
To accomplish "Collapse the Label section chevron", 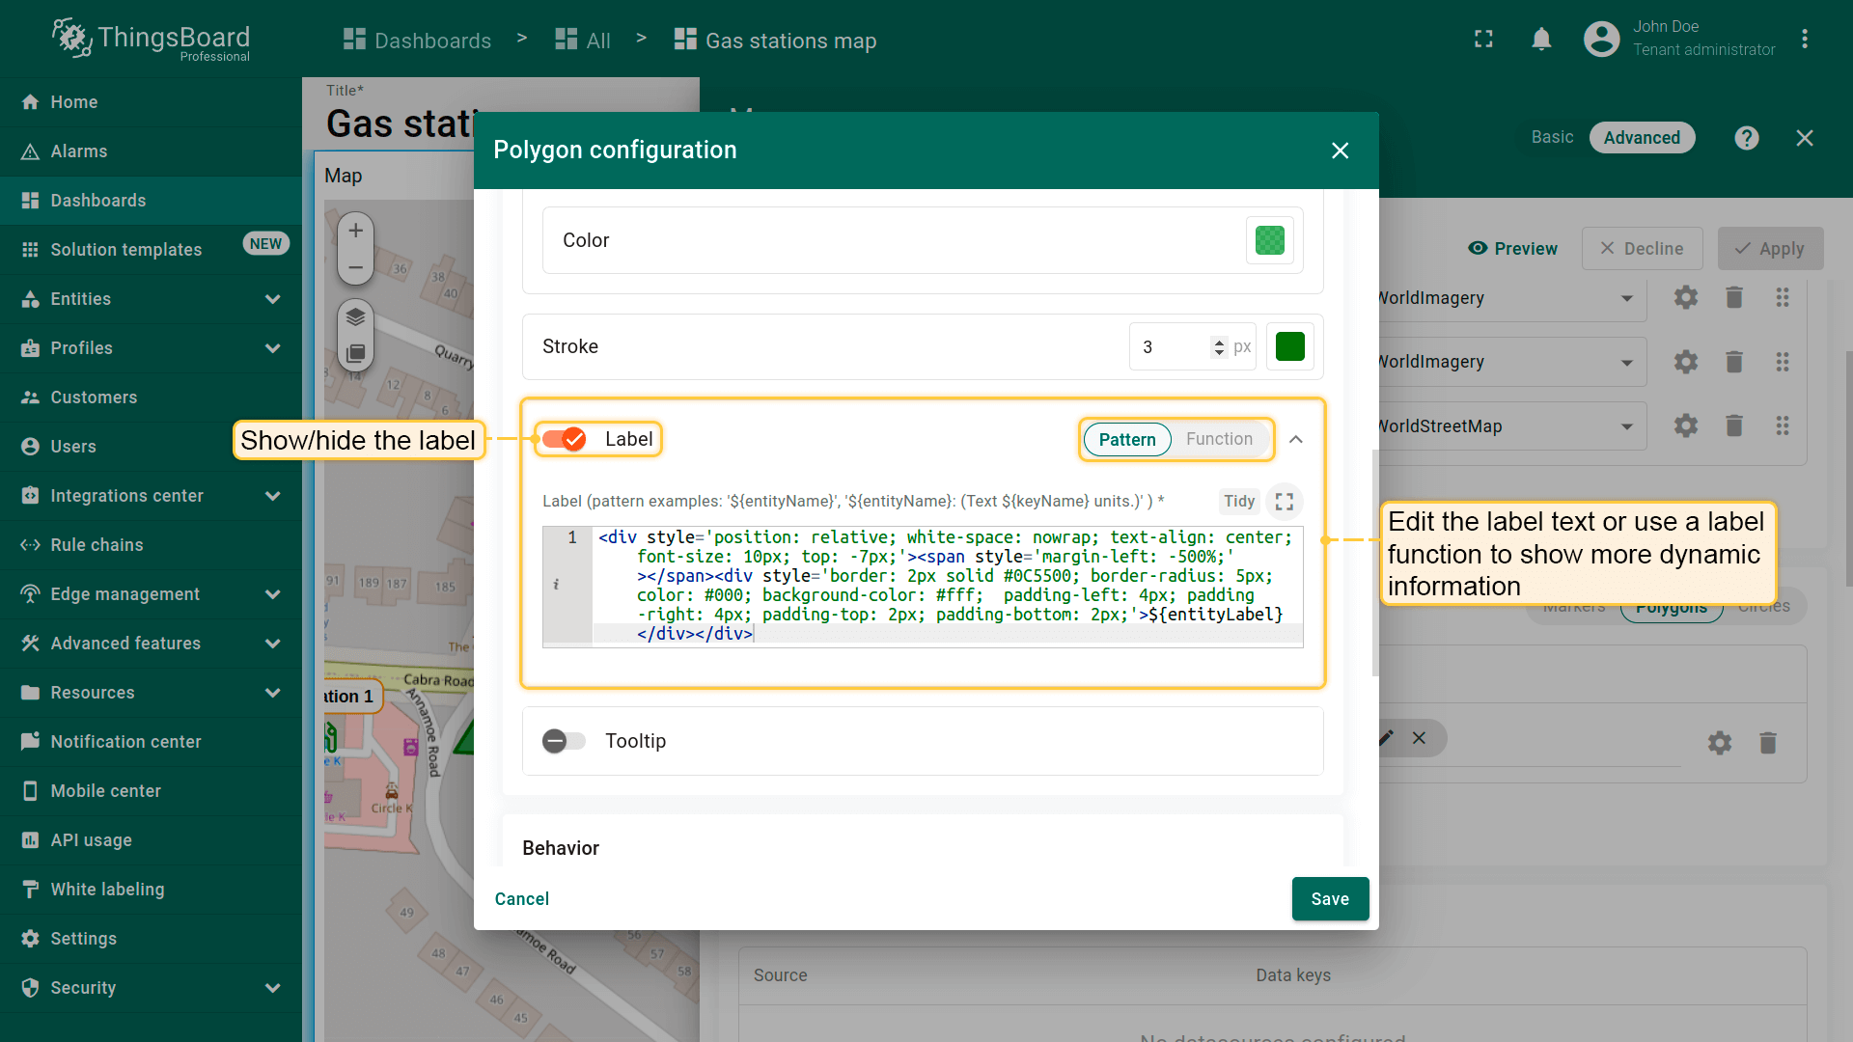I will 1296,440.
